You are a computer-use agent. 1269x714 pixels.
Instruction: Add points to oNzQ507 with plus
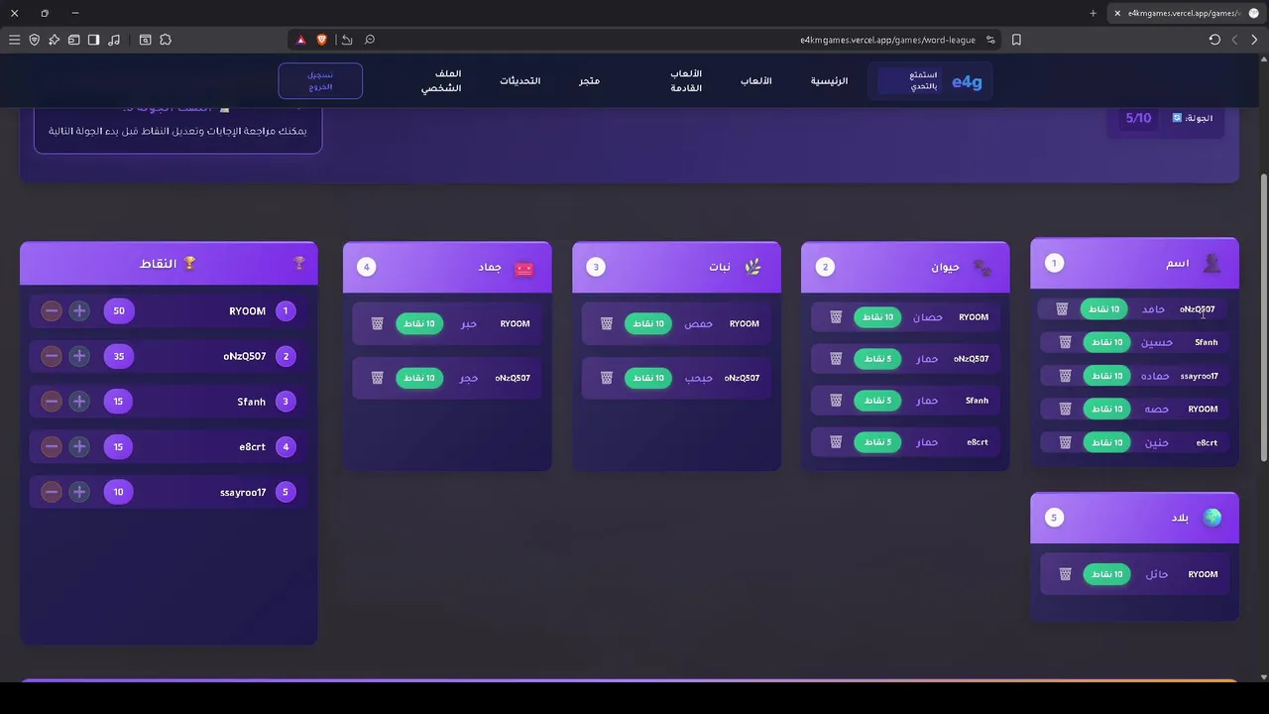point(79,356)
